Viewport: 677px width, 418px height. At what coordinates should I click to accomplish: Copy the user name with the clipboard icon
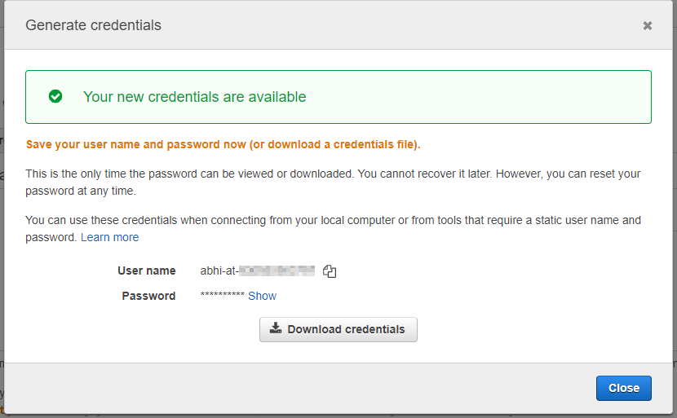click(x=330, y=271)
